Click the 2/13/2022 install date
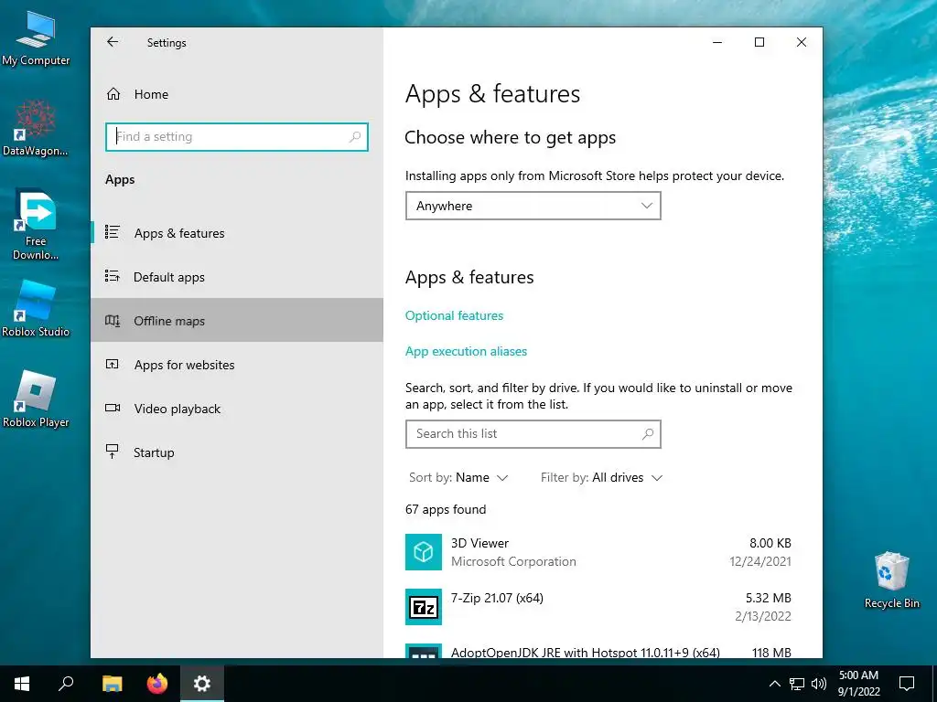 coord(763,617)
